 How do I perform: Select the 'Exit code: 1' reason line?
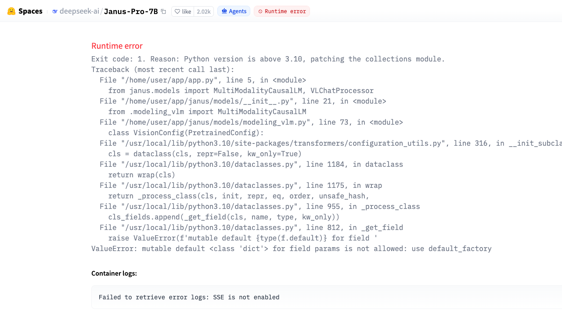click(x=268, y=59)
